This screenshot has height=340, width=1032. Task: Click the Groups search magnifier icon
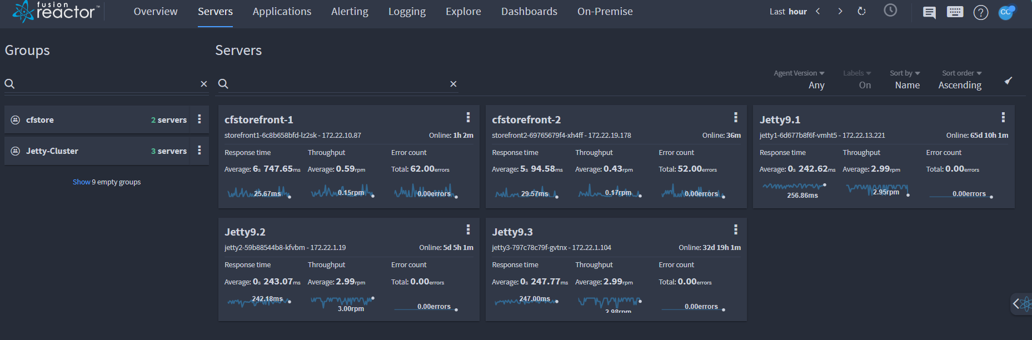coord(9,84)
